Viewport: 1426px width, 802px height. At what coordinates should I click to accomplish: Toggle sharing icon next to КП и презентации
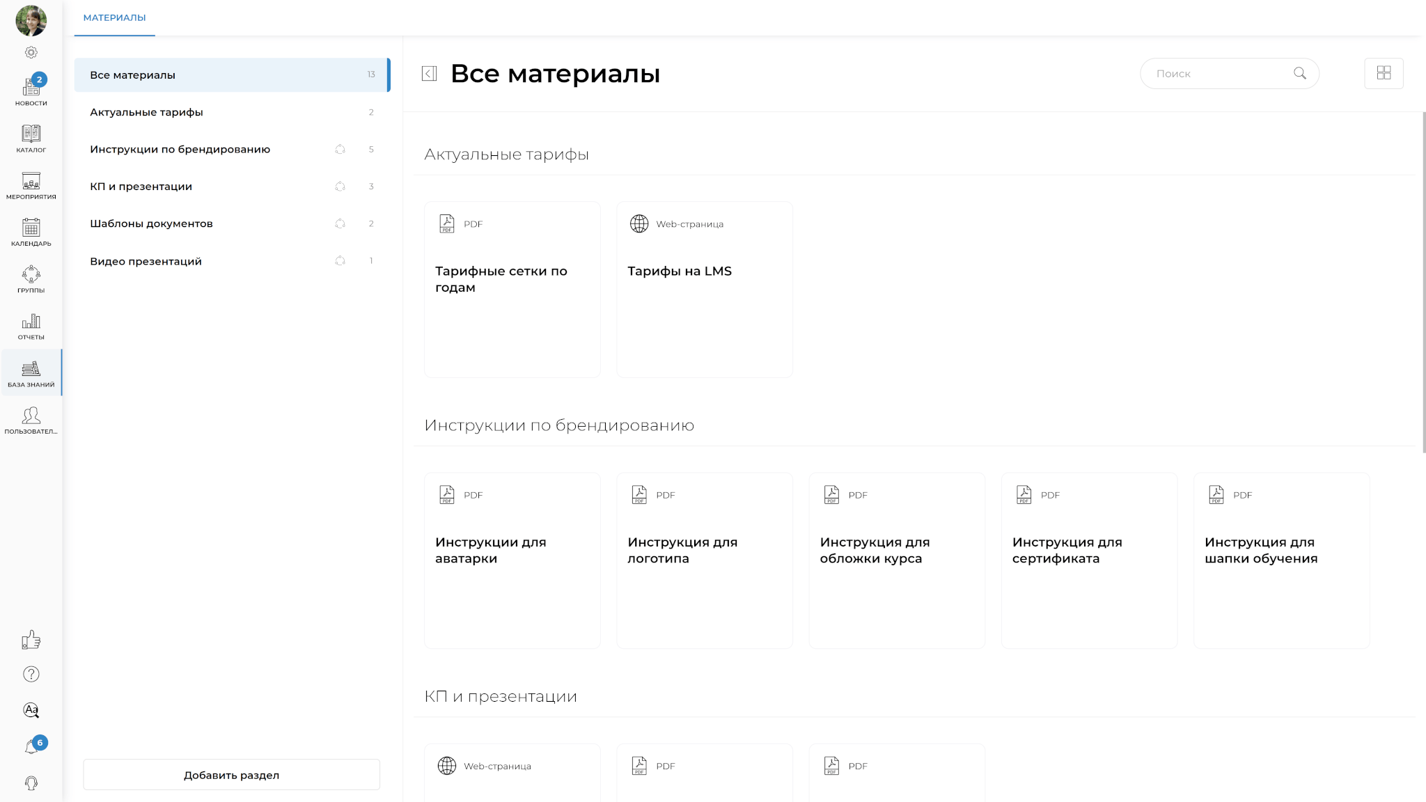tap(340, 186)
